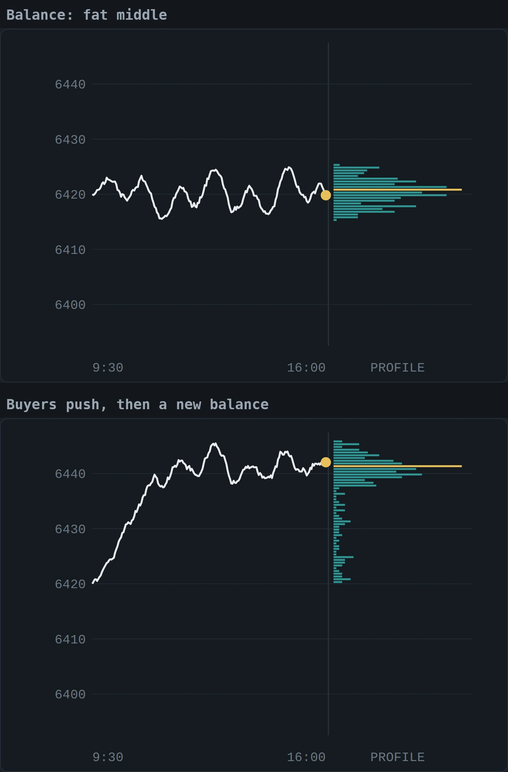508x772 pixels.
Task: Click the 6400 axis label in the bottom chart
Action: [70, 694]
